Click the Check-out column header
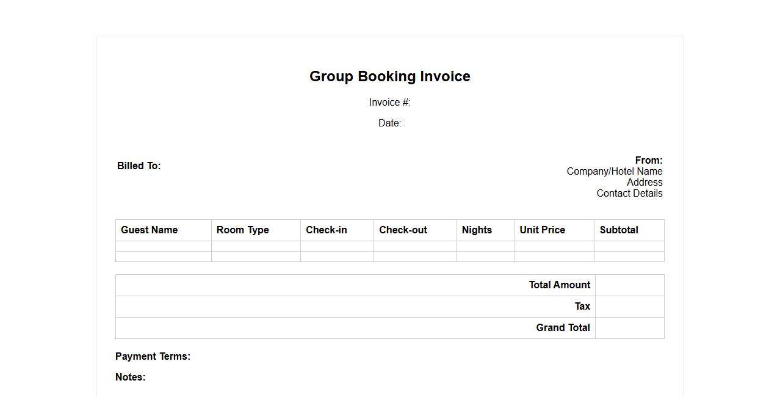 tap(403, 230)
